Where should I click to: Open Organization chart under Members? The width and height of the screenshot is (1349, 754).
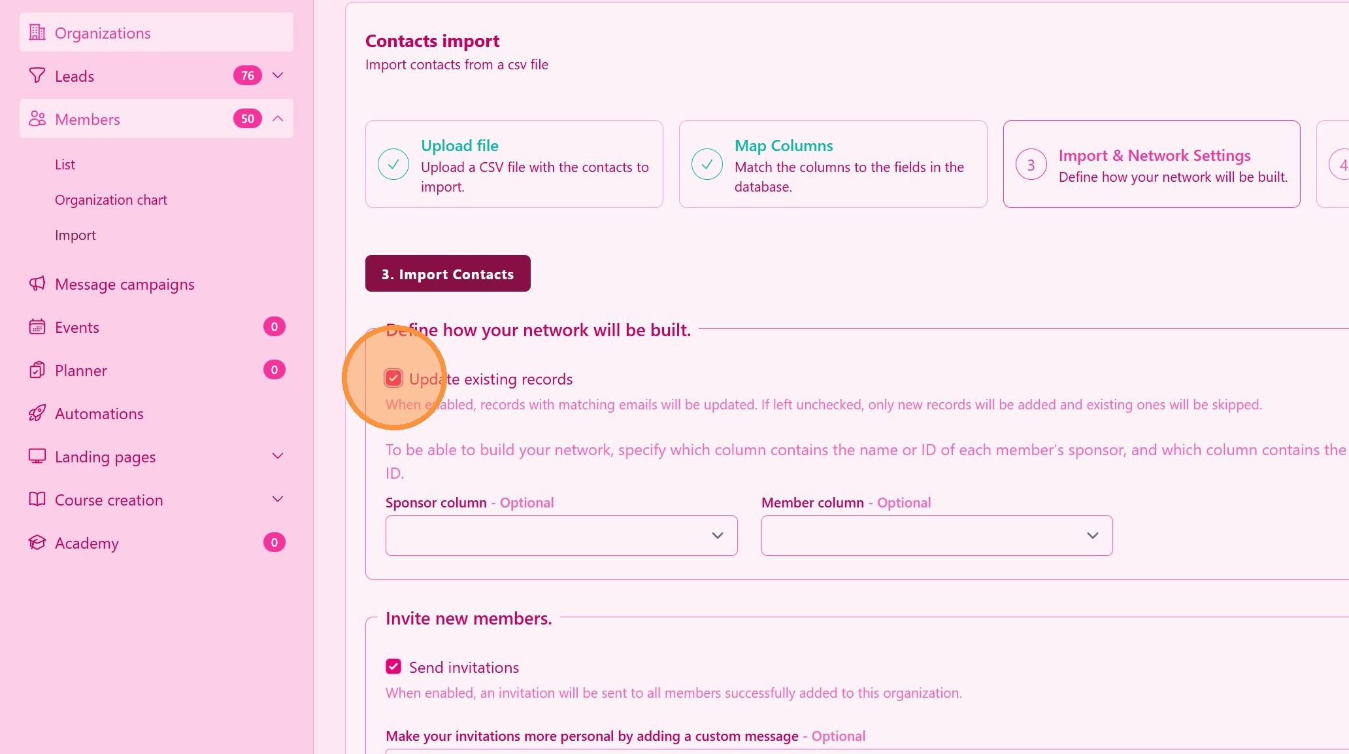(x=111, y=200)
